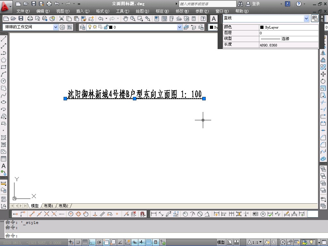
Task: Select the Hatch tool
Action: pos(4,138)
